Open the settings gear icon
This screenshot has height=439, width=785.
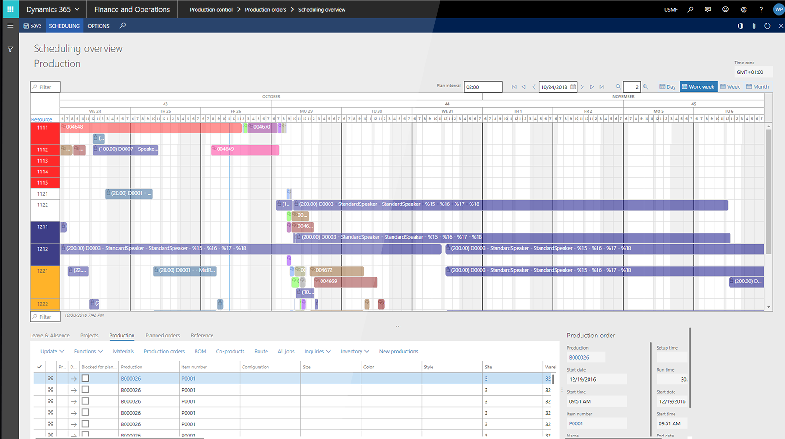point(743,9)
